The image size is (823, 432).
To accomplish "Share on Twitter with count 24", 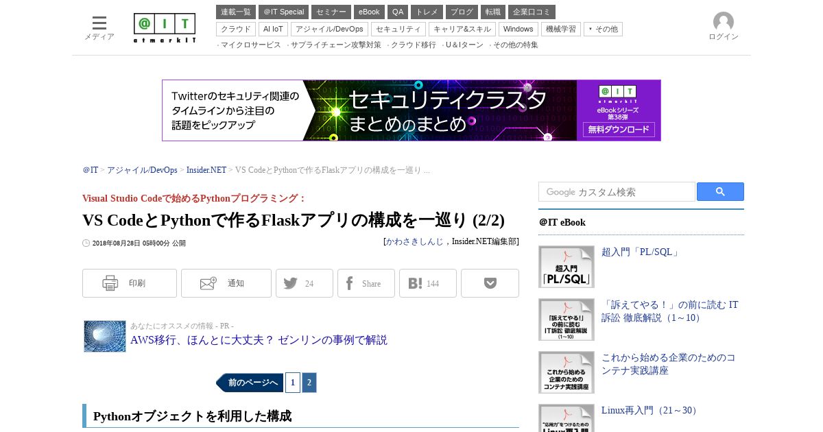I will (x=305, y=283).
